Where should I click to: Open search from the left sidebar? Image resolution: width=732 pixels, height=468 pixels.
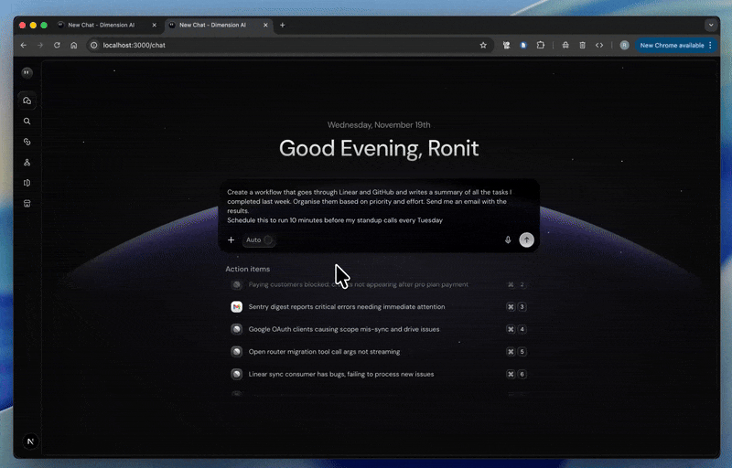(x=27, y=121)
